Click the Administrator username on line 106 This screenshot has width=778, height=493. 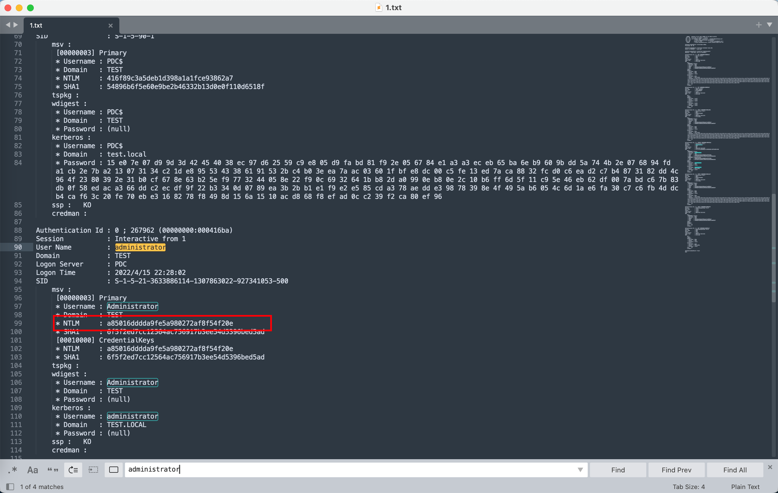[x=133, y=383]
